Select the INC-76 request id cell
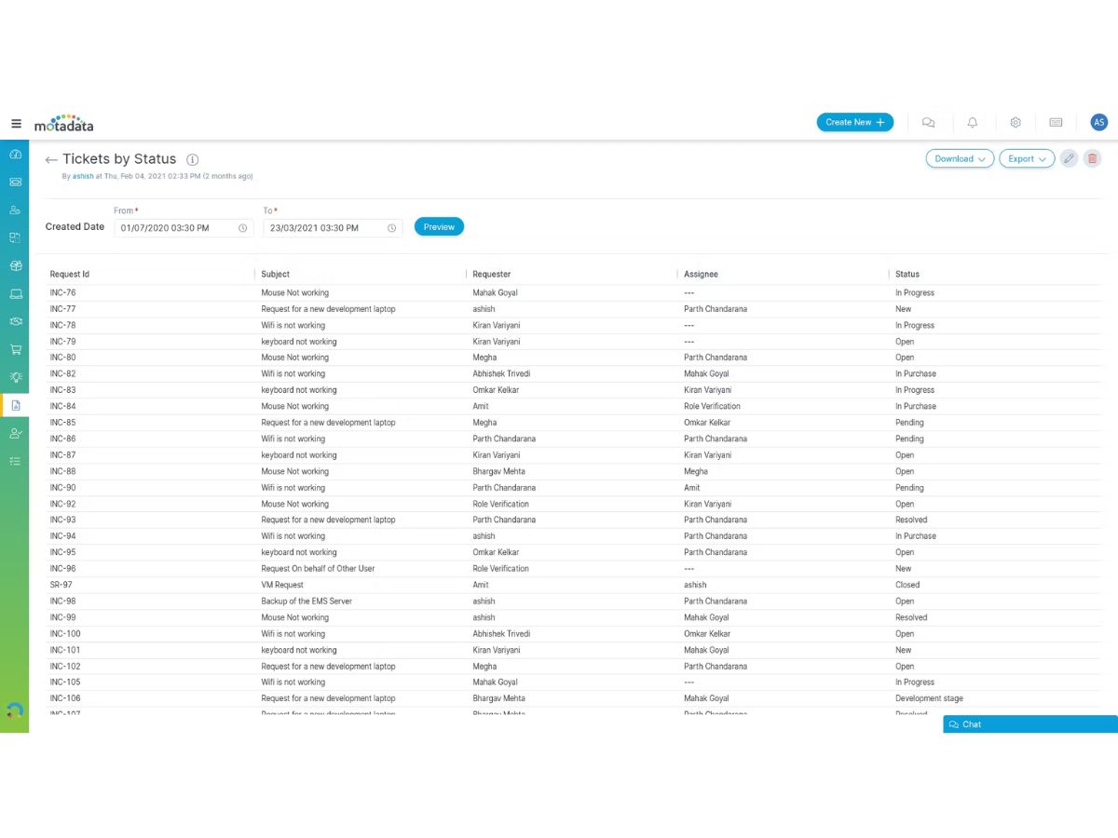Image resolution: width=1118 pixels, height=838 pixels. point(63,293)
